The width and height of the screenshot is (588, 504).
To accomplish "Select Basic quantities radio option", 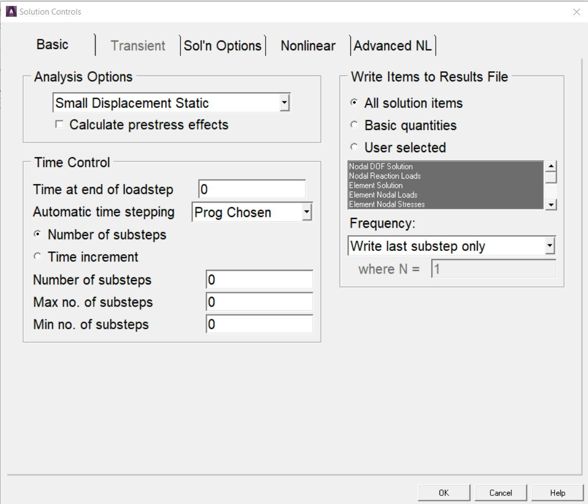I will pos(354,125).
